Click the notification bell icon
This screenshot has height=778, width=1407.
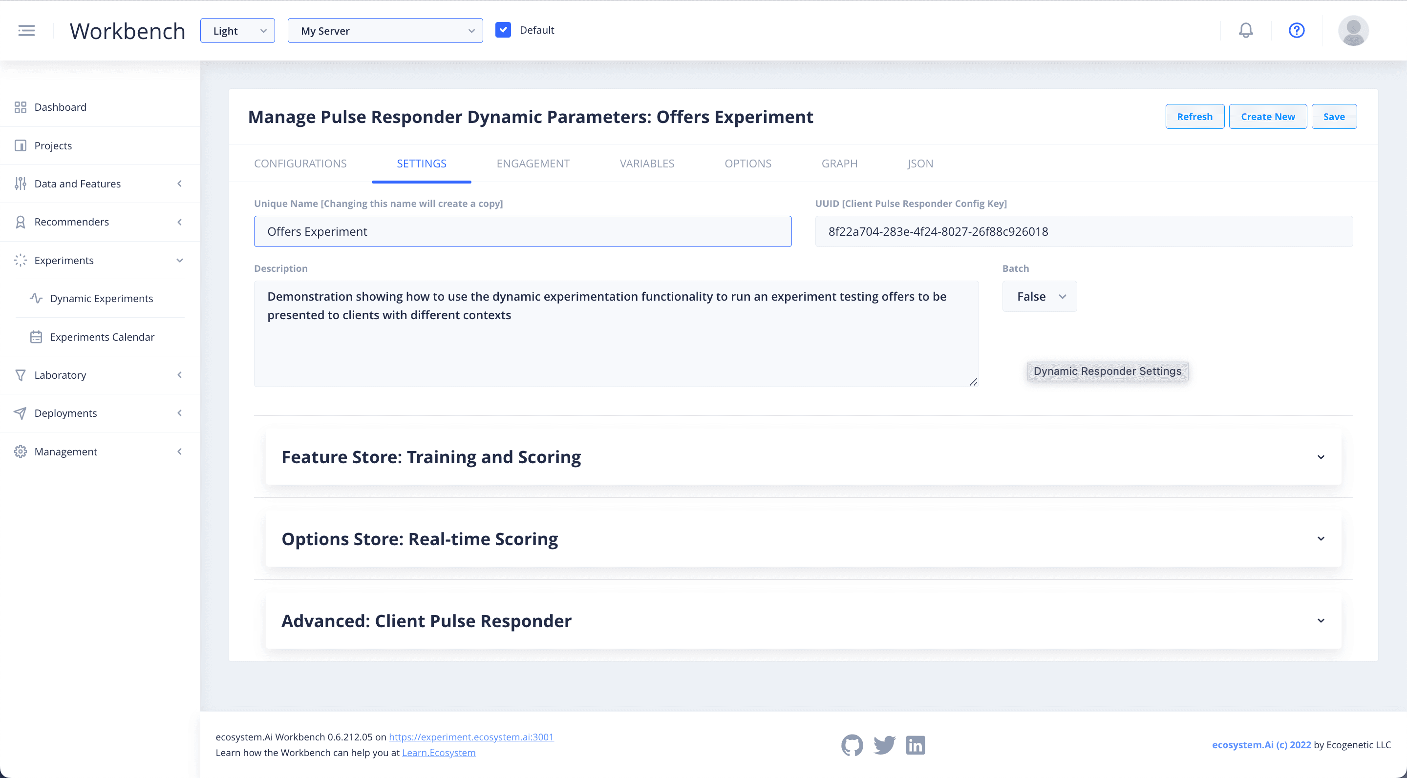click(x=1245, y=30)
